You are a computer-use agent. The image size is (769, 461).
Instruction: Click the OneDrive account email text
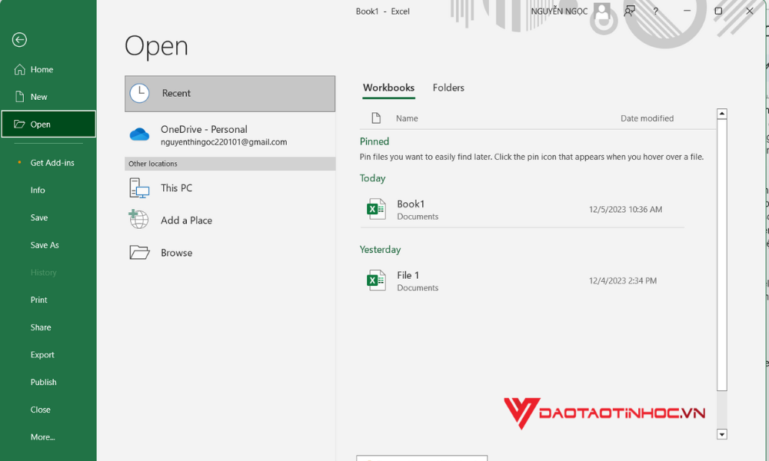pyautogui.click(x=224, y=142)
